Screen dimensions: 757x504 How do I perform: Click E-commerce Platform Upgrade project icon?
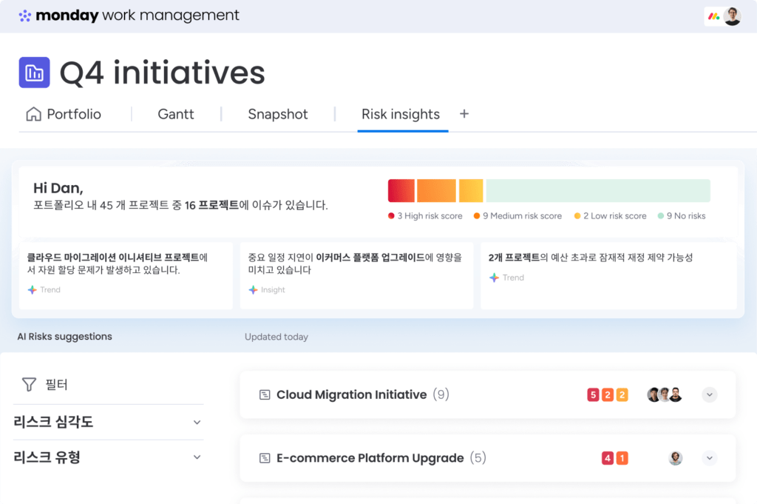[265, 458]
